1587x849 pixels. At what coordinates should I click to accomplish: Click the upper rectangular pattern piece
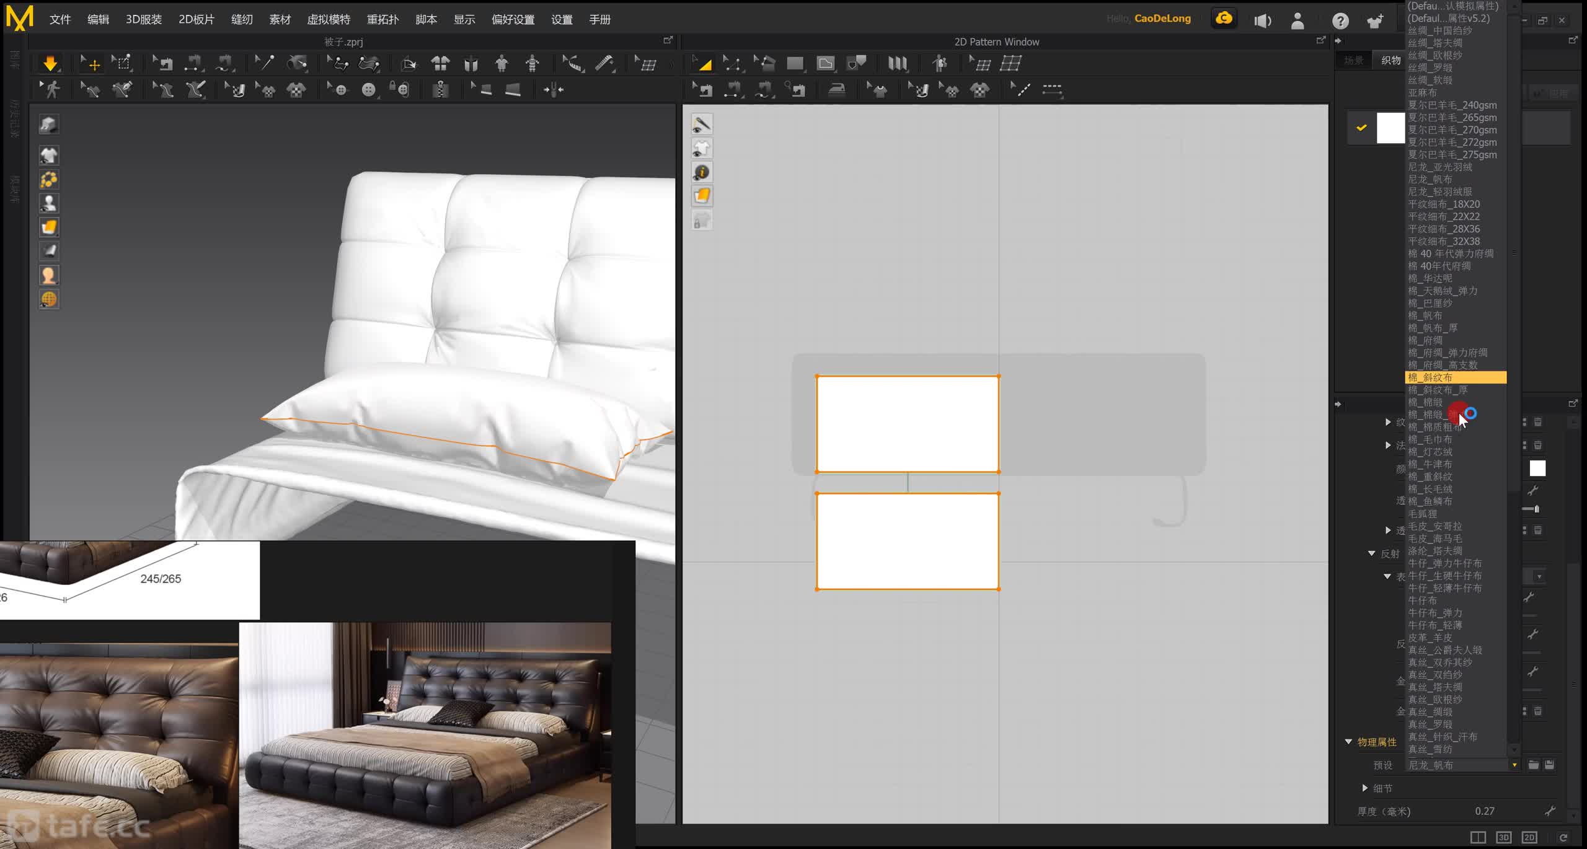907,424
